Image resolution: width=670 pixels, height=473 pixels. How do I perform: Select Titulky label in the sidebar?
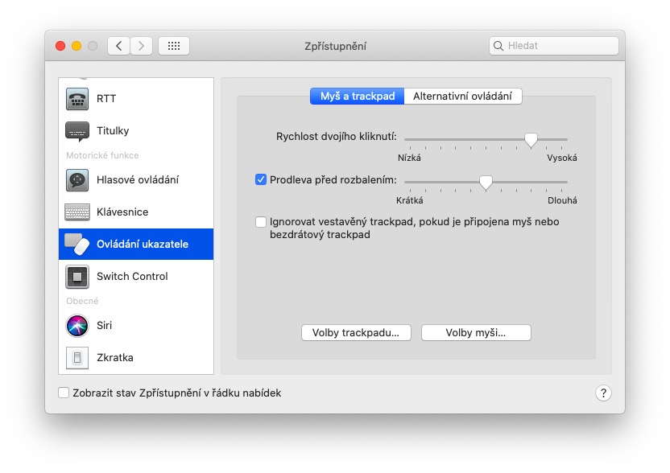pos(113,131)
